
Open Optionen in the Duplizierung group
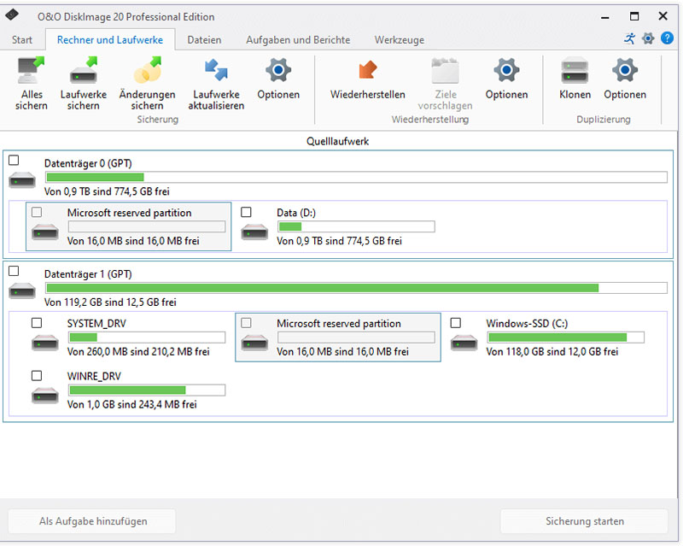625,79
